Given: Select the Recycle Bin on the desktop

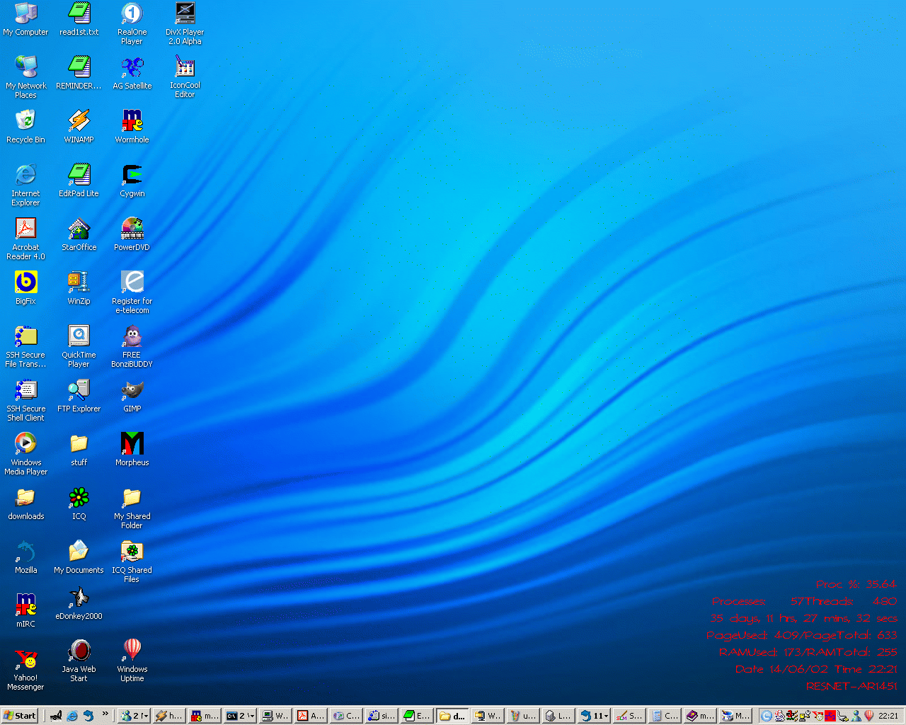Looking at the screenshot, I should [25, 121].
